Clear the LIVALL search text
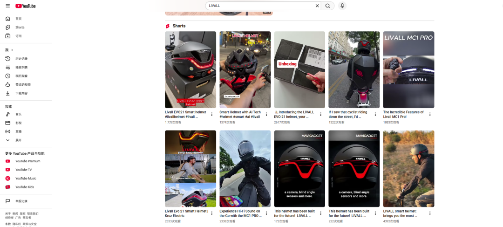The image size is (503, 227). tap(317, 6)
